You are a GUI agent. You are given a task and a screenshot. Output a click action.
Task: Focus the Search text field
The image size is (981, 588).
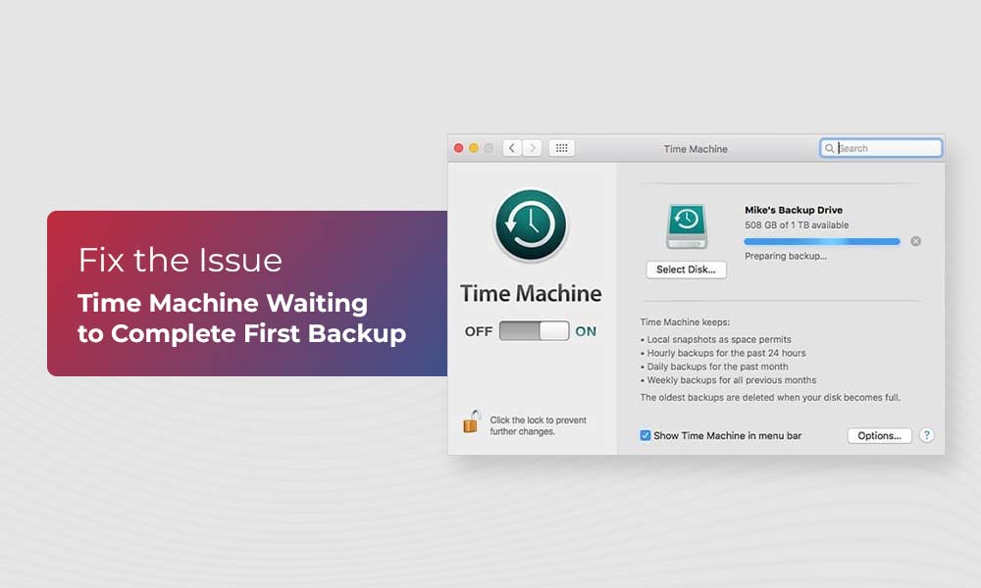[x=887, y=148]
